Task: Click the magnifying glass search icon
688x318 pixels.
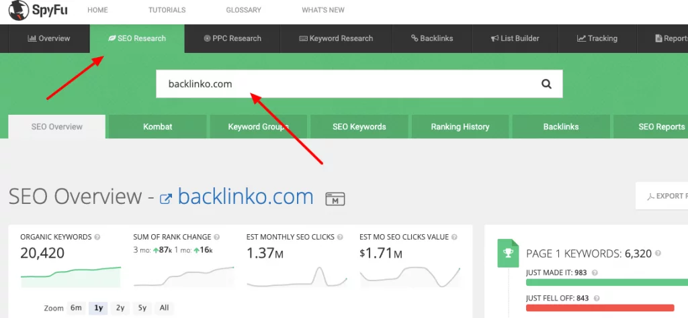Action: 546,84
